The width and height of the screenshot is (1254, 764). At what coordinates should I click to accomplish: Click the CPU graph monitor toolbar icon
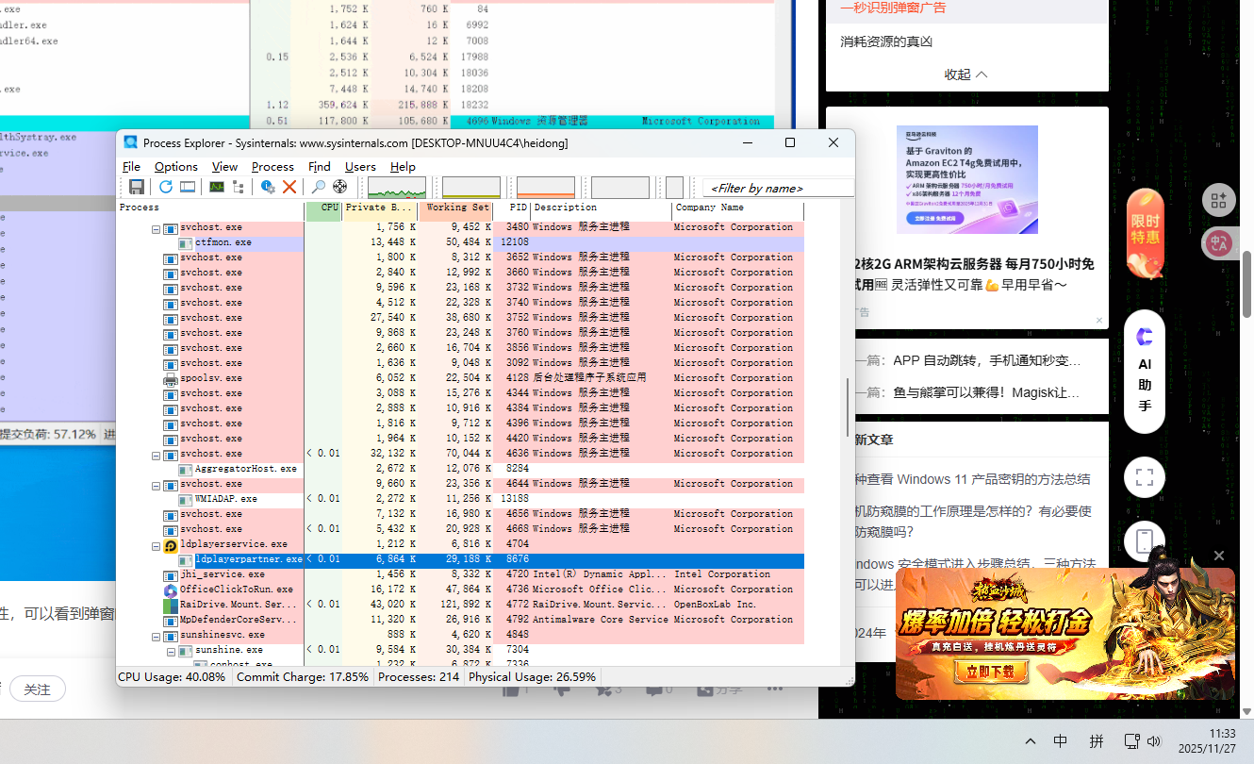[x=217, y=187]
